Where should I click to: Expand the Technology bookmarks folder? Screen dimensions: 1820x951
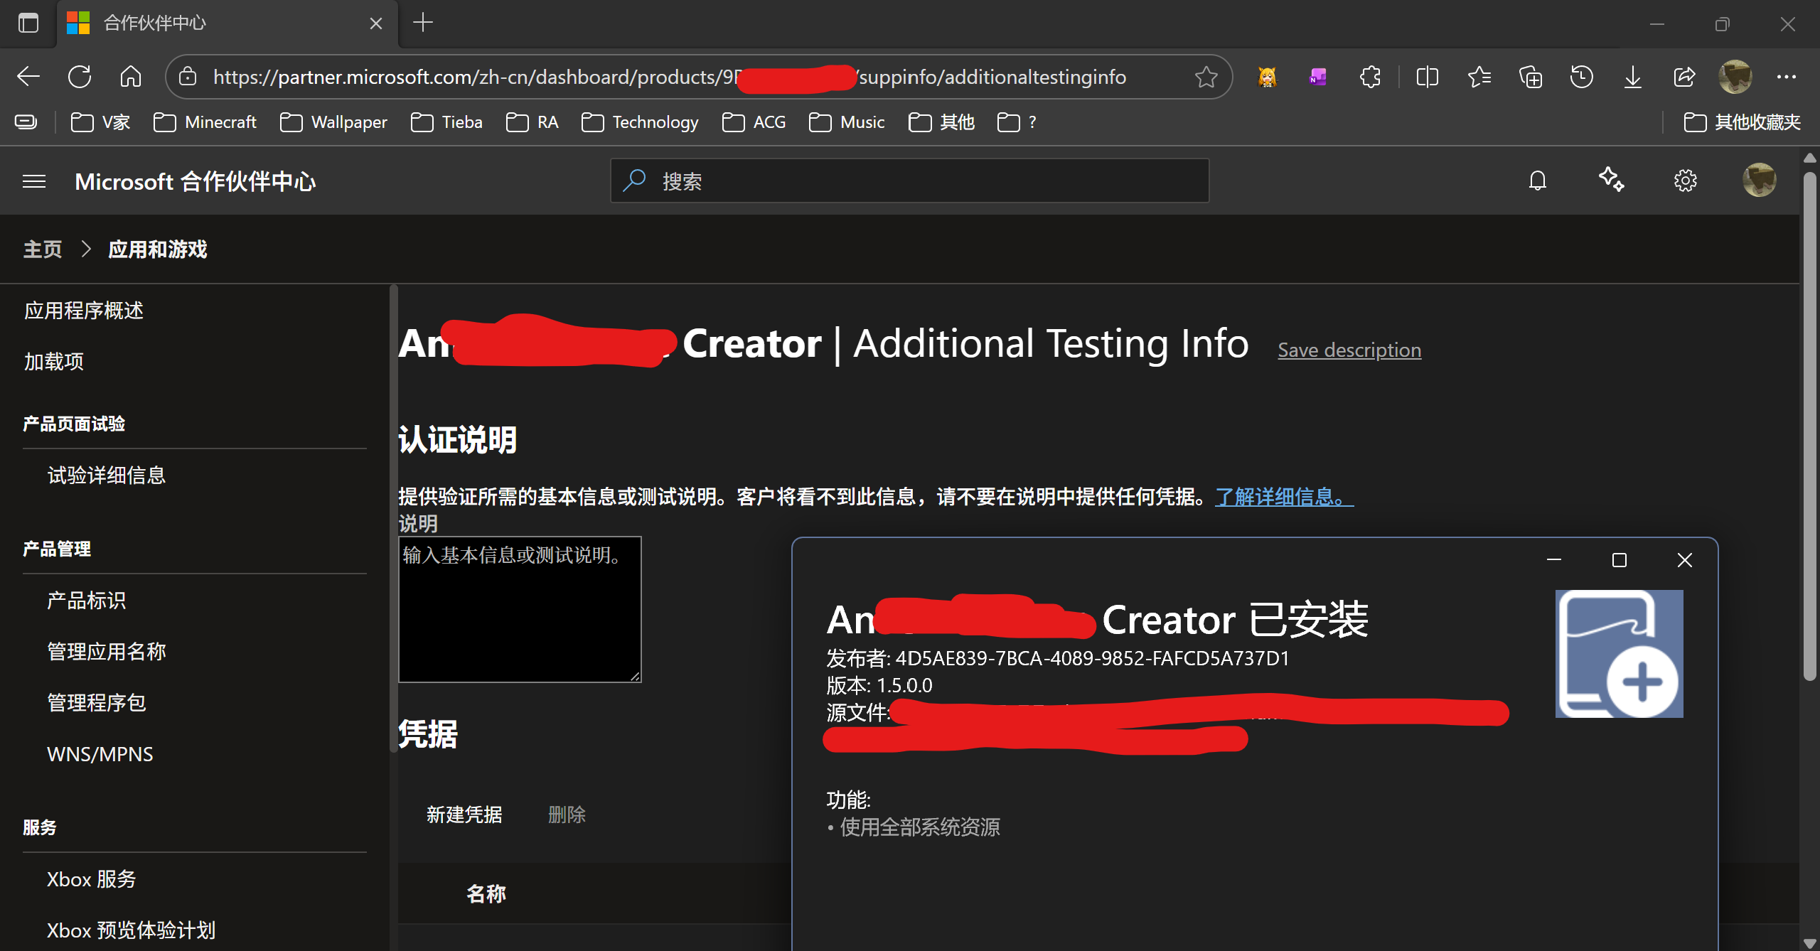640,122
